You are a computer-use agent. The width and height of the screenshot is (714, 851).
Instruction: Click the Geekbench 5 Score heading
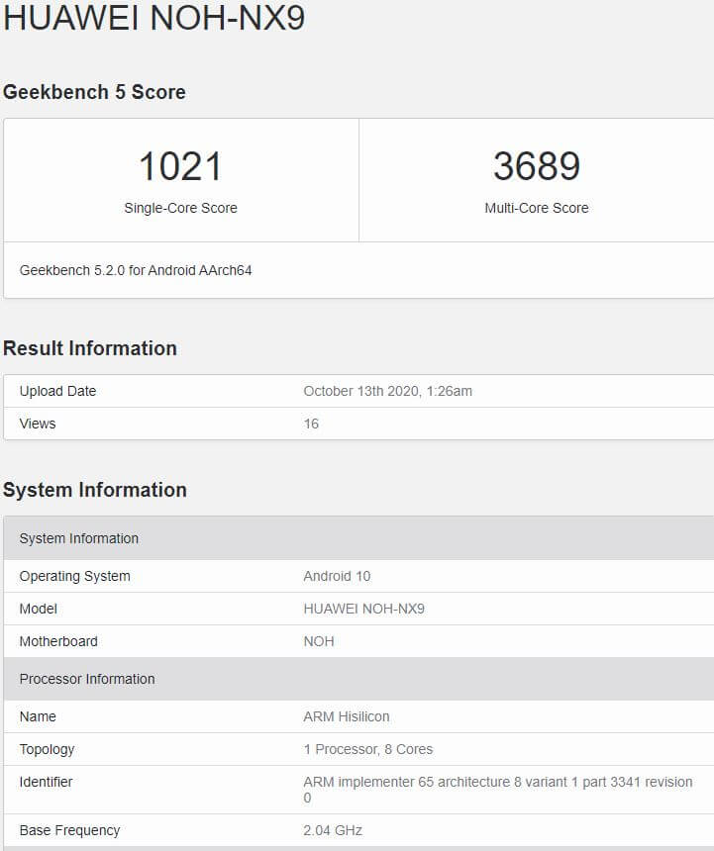(x=94, y=92)
